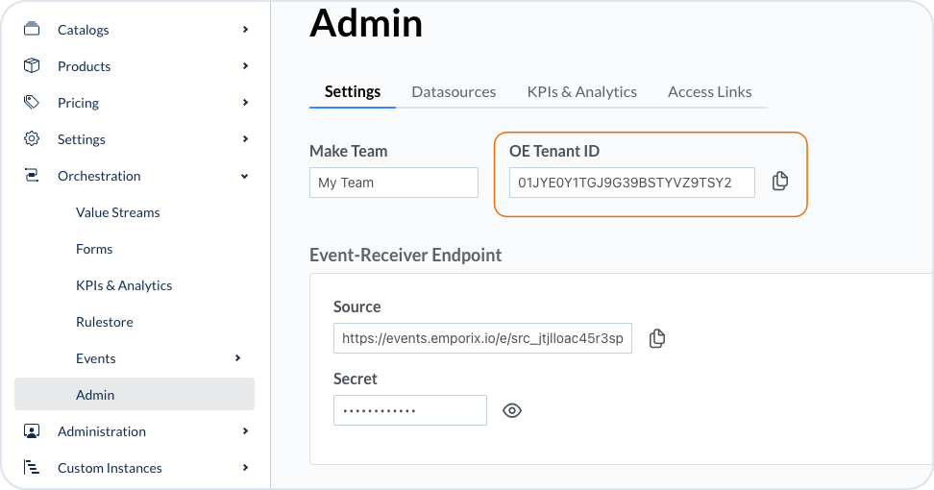The height and width of the screenshot is (490, 934).
Task: Switch to the Datasources tab
Action: [x=454, y=92]
